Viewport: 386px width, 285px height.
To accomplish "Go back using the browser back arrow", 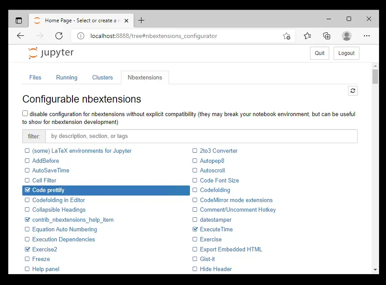I will (x=21, y=36).
